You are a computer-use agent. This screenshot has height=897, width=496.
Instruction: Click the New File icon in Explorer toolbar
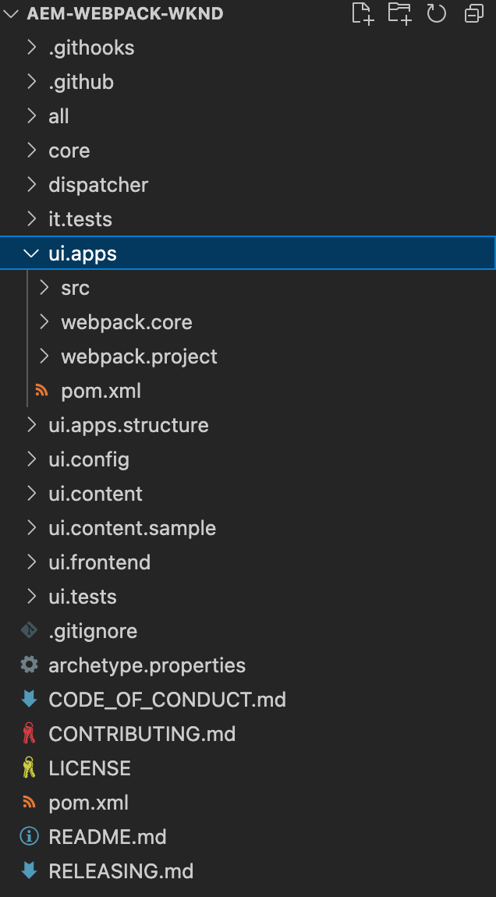pos(362,14)
